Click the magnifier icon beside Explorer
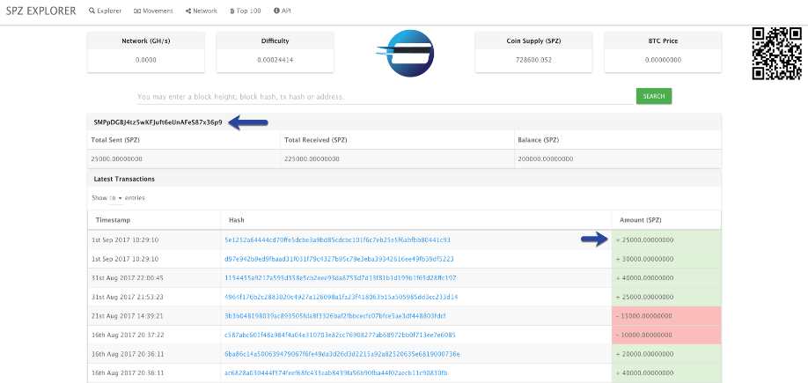 coord(93,11)
